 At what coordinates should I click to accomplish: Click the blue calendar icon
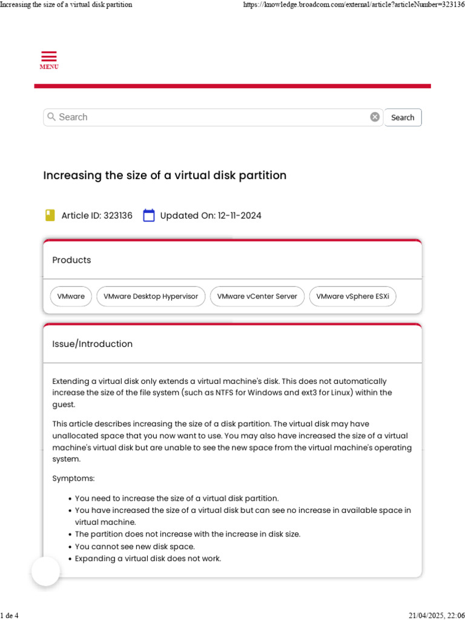pyautogui.click(x=149, y=216)
